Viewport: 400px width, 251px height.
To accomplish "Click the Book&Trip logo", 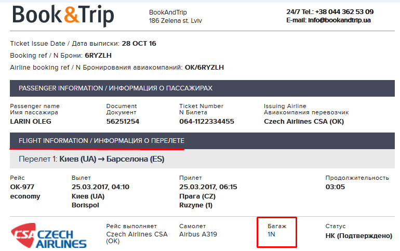I will pyautogui.click(x=63, y=15).
